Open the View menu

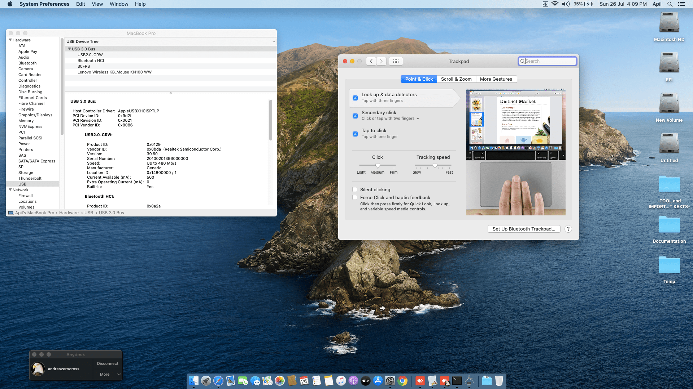tap(97, 4)
